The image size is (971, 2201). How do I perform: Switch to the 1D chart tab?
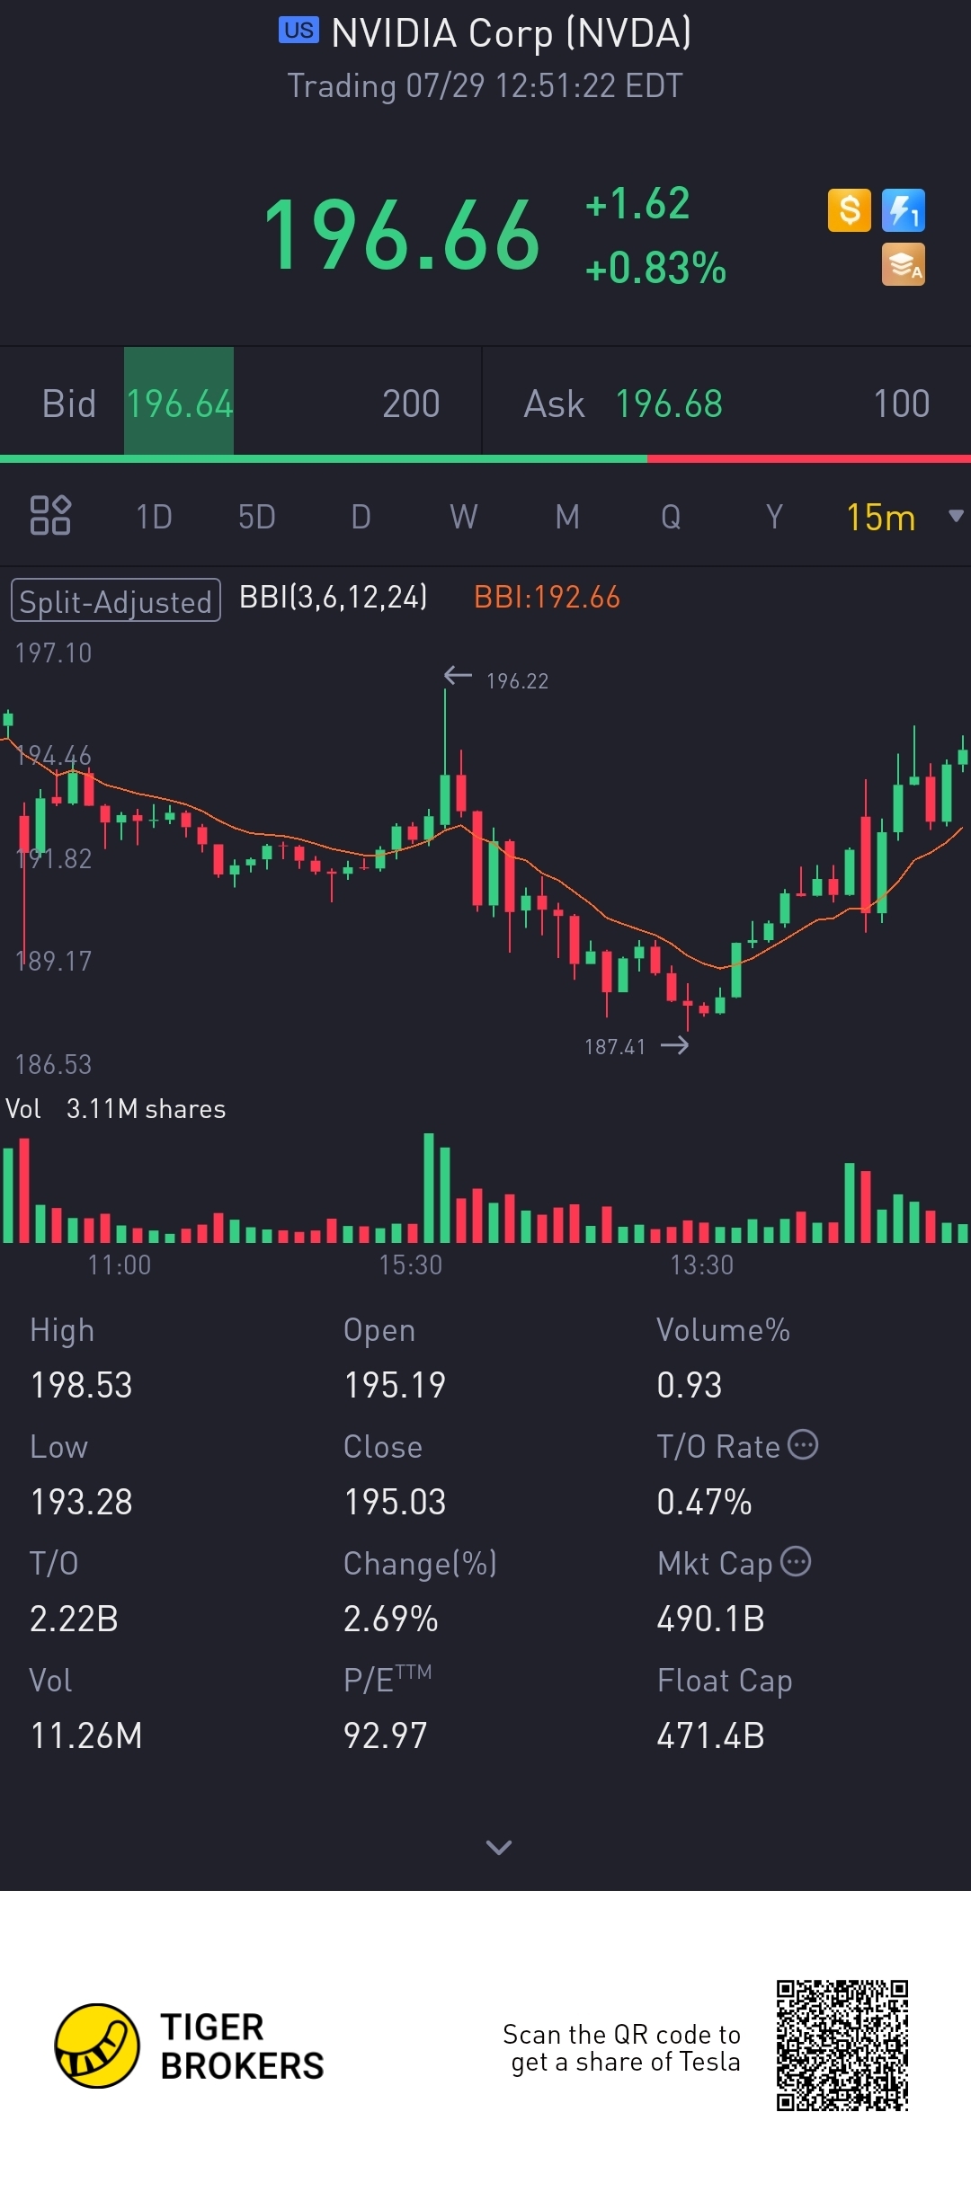pyautogui.click(x=154, y=517)
